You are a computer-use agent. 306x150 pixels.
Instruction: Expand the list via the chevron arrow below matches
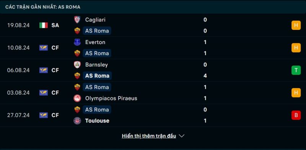coord(181,136)
